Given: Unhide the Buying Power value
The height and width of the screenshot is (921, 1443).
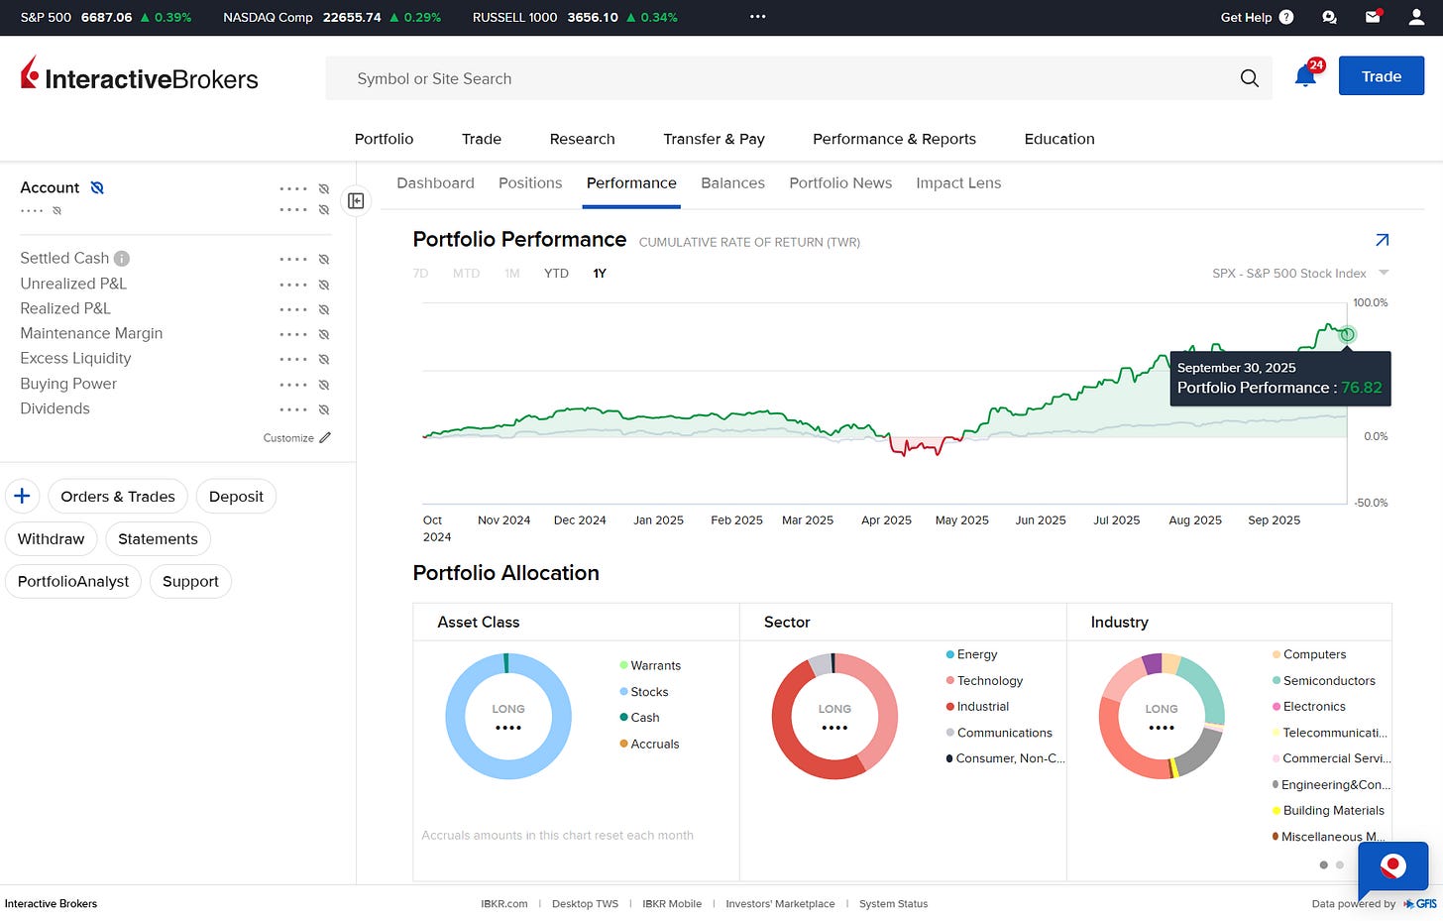Looking at the screenshot, I should tap(324, 385).
